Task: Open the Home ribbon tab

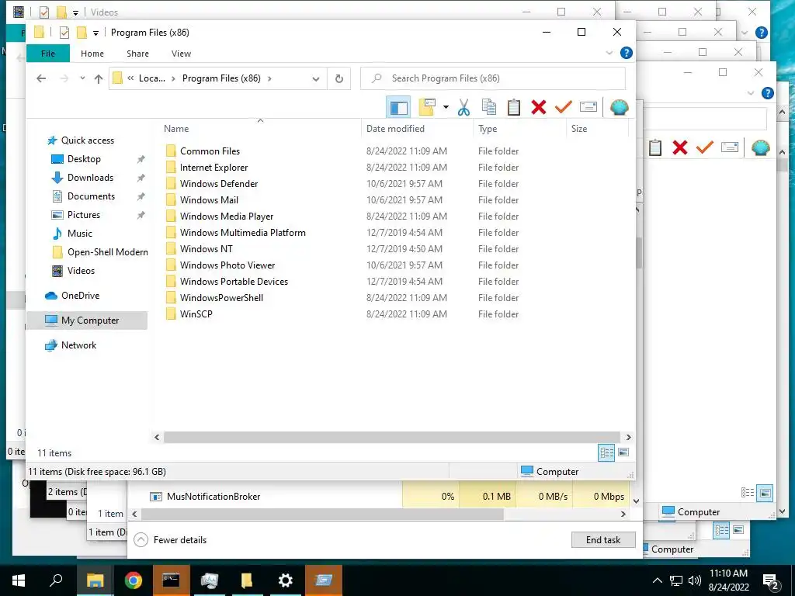Action: click(x=92, y=54)
